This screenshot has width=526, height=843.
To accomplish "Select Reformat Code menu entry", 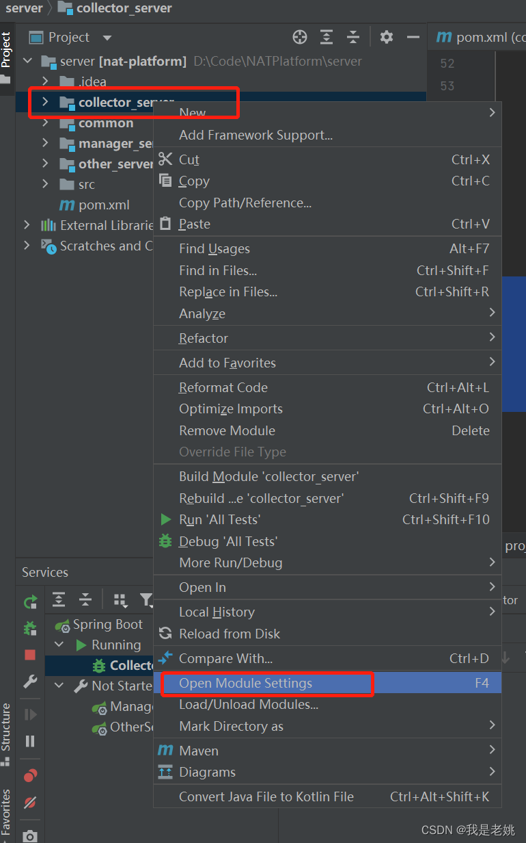I will (x=328, y=387).
